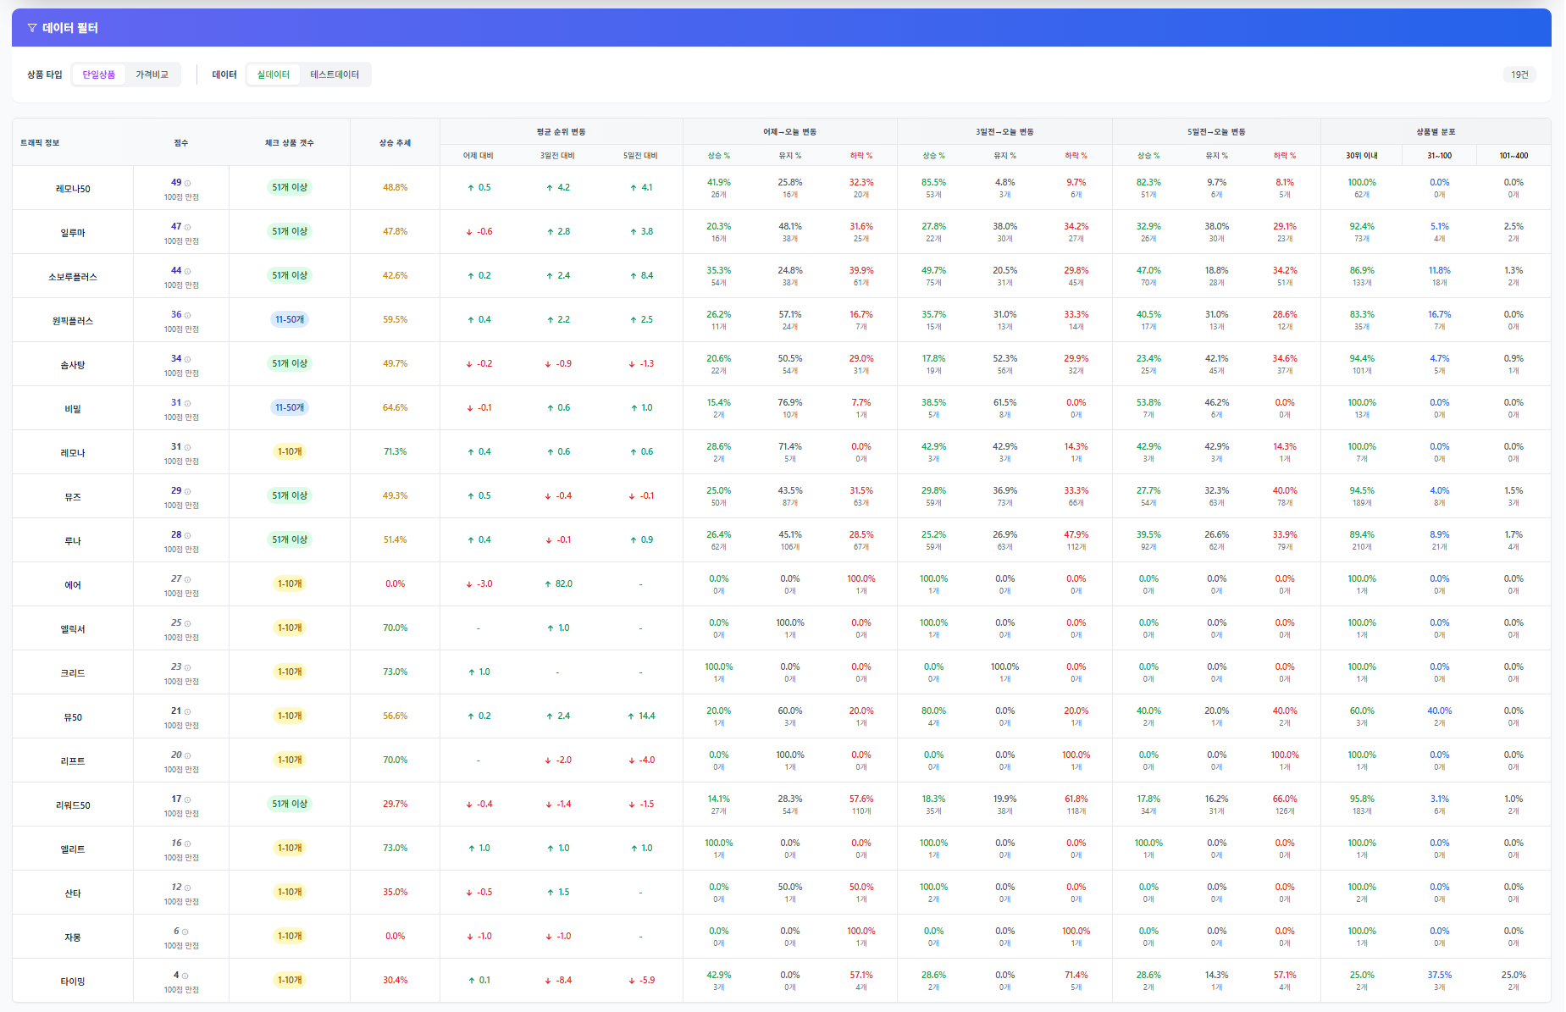
Task: Click info icon next to 뮤50 score 21
Action: pos(188,711)
